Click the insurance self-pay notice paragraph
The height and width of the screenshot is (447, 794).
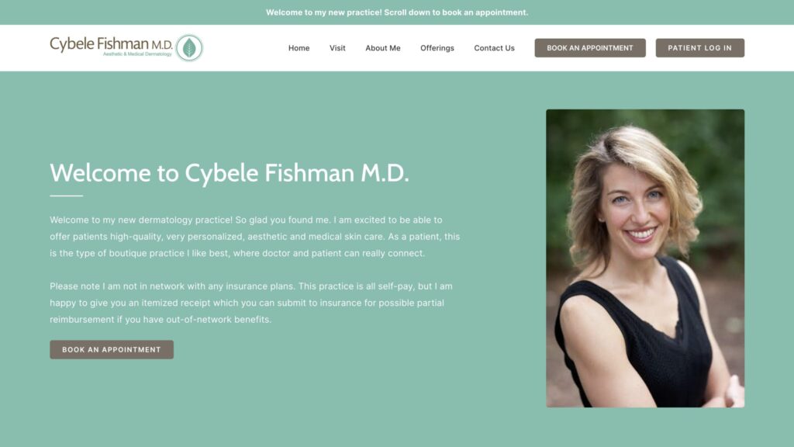point(251,303)
